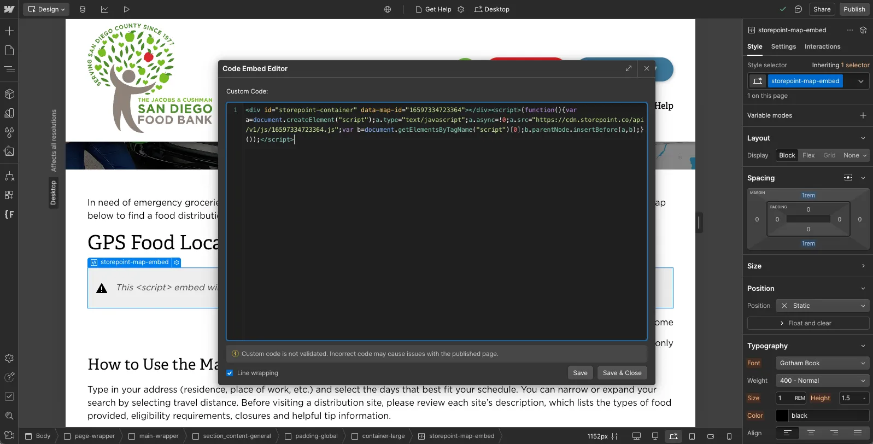Toggle the Line wrapping checkbox

tap(230, 373)
